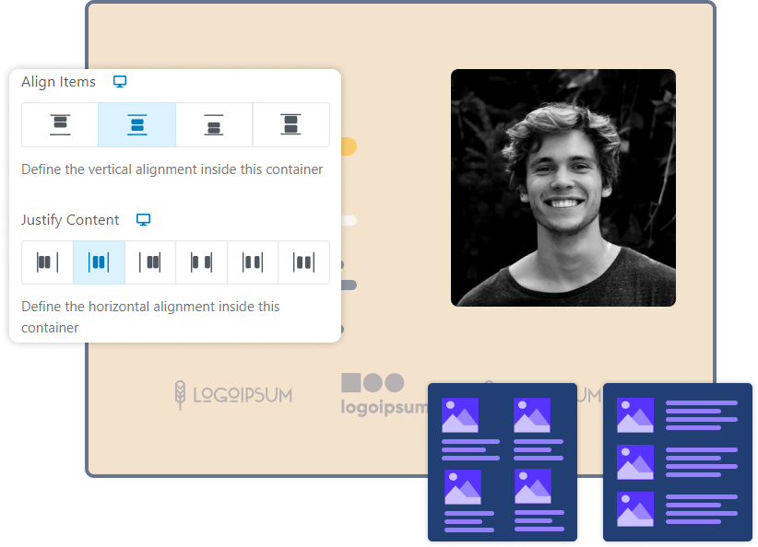The width and height of the screenshot is (758, 547).
Task: Choose the center Align Items option
Action: [136, 125]
